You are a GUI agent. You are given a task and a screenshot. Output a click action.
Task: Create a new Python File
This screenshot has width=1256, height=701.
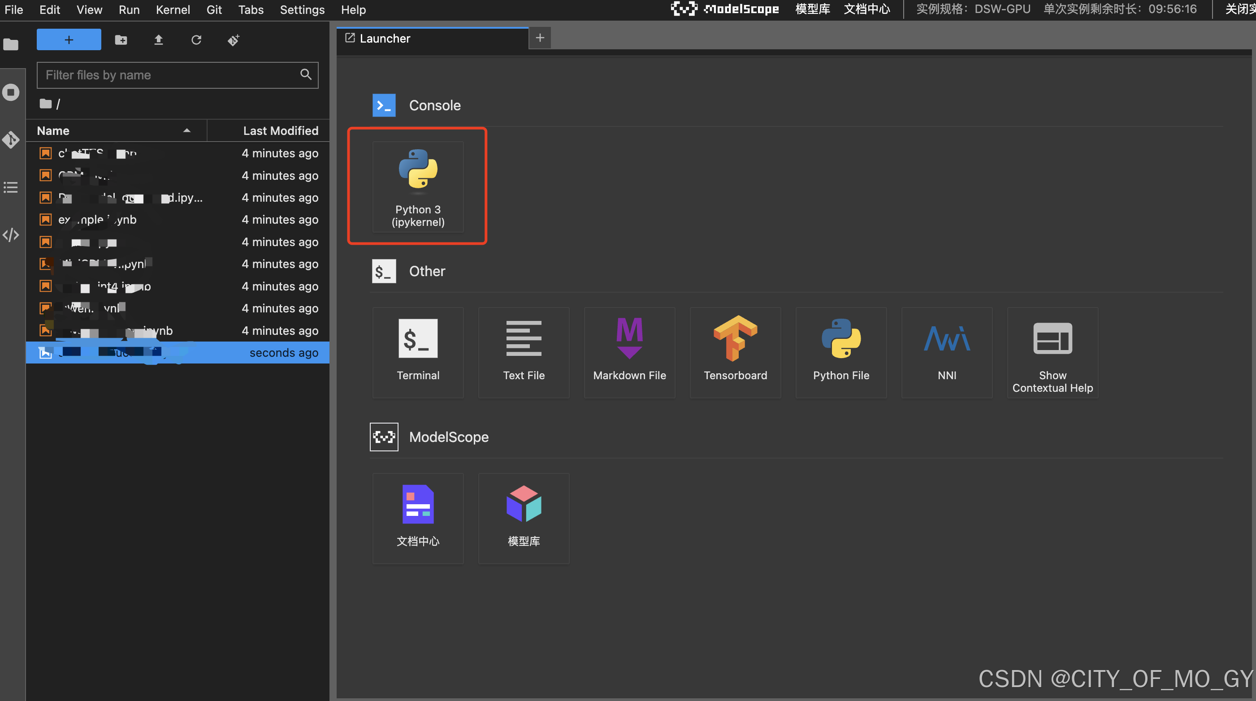(x=841, y=352)
